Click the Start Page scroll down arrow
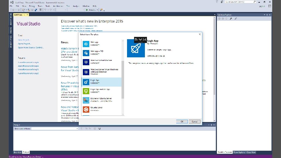The width and height of the screenshot is (281, 158). [x=214, y=121]
